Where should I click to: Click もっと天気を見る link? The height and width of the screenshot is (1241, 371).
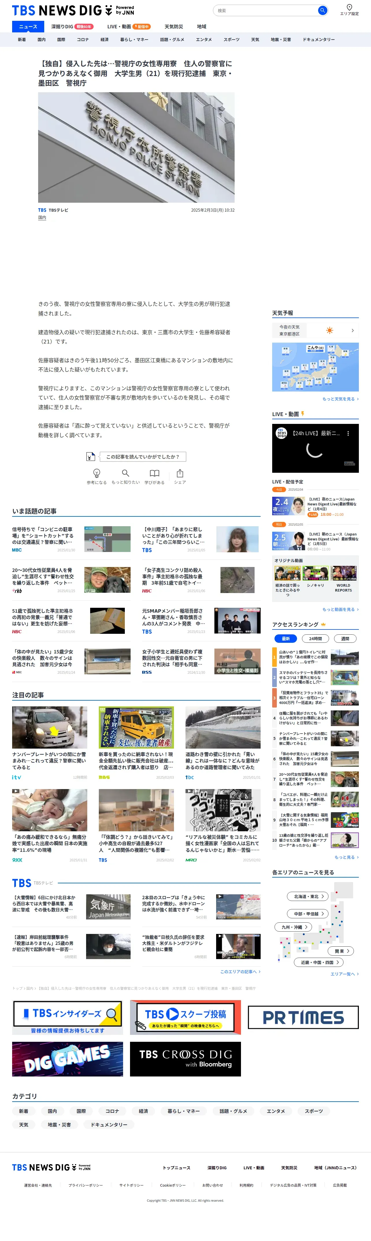(340, 399)
